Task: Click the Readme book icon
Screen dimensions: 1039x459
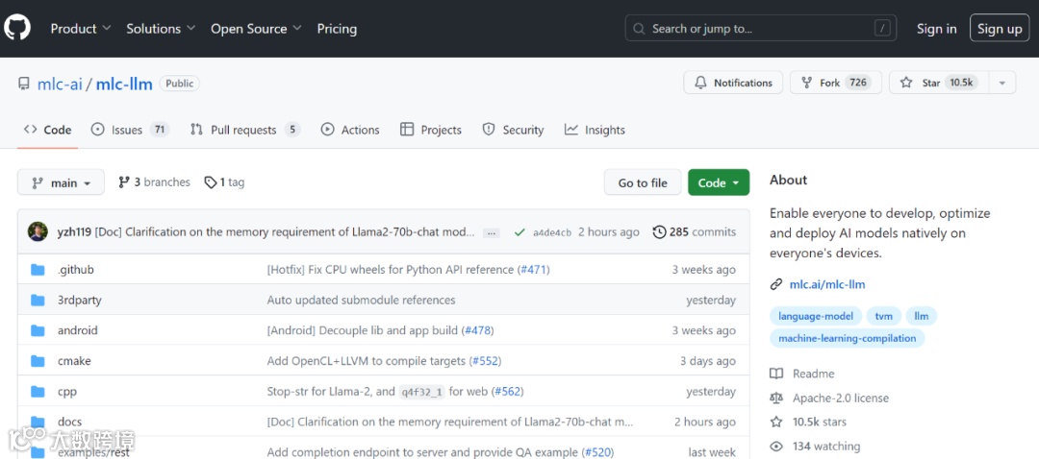Action: coord(776,374)
